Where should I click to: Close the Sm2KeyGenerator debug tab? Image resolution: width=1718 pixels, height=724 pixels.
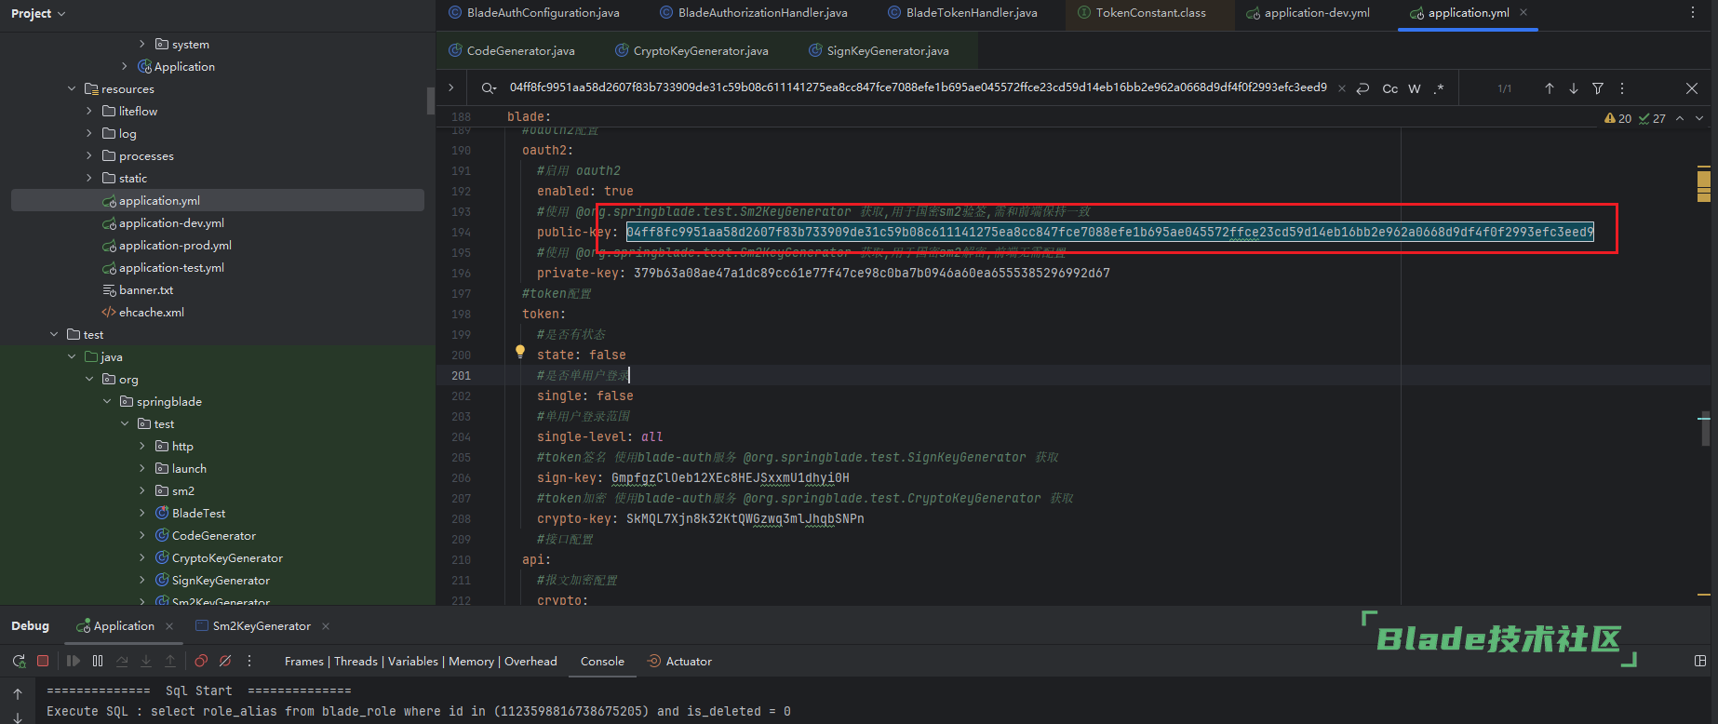click(325, 626)
